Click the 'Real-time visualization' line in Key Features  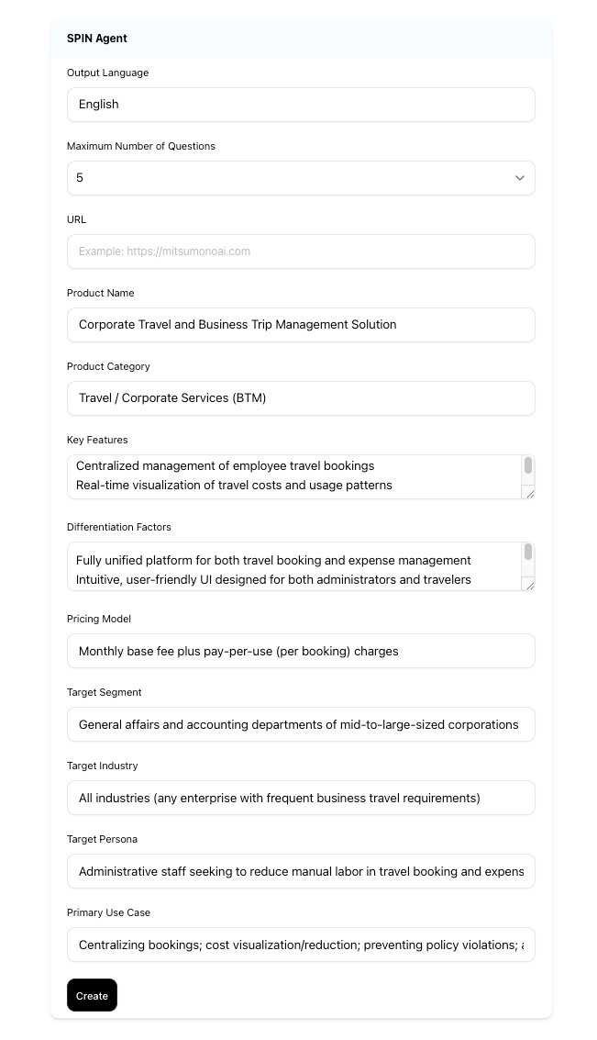[234, 485]
